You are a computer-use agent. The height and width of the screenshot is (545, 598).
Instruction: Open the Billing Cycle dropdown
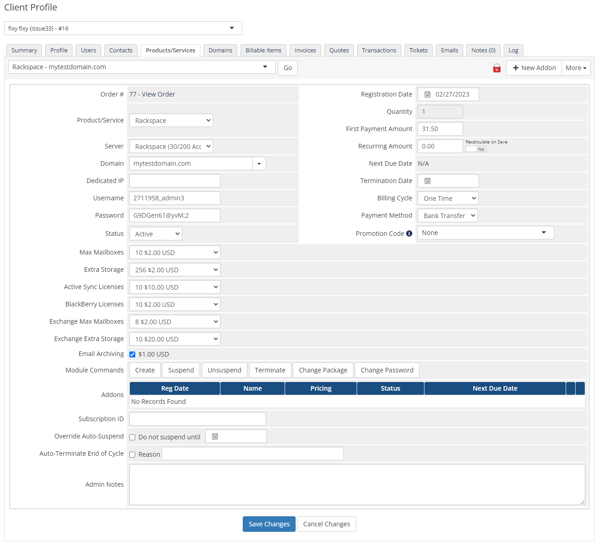(x=448, y=198)
